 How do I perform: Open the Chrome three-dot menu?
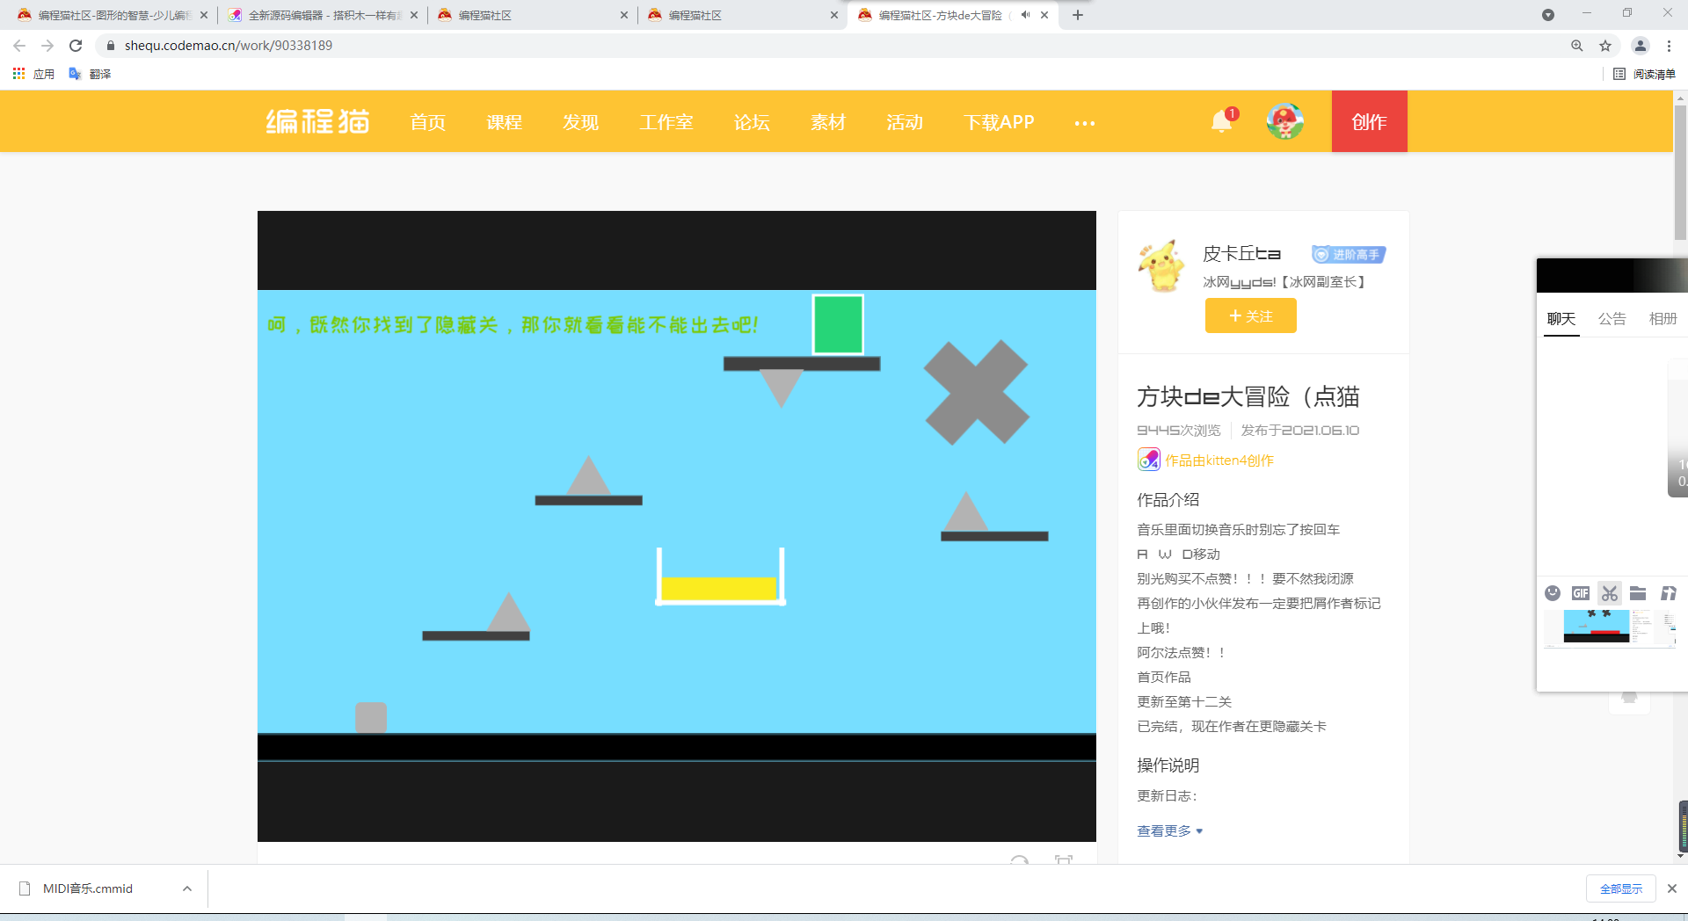(1669, 46)
